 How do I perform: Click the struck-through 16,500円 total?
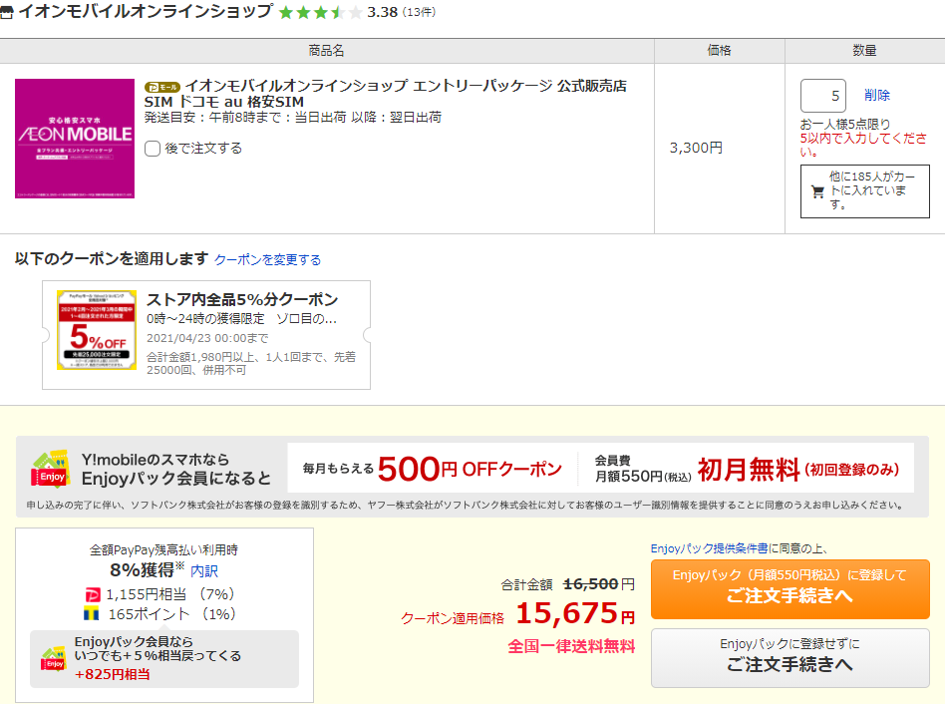coord(598,584)
